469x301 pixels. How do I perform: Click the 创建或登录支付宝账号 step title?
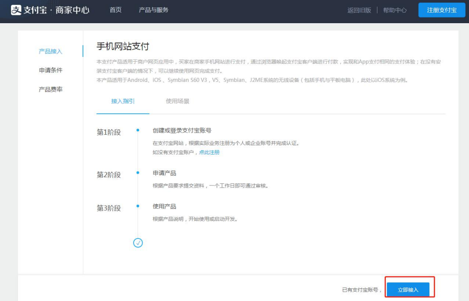[x=182, y=130]
